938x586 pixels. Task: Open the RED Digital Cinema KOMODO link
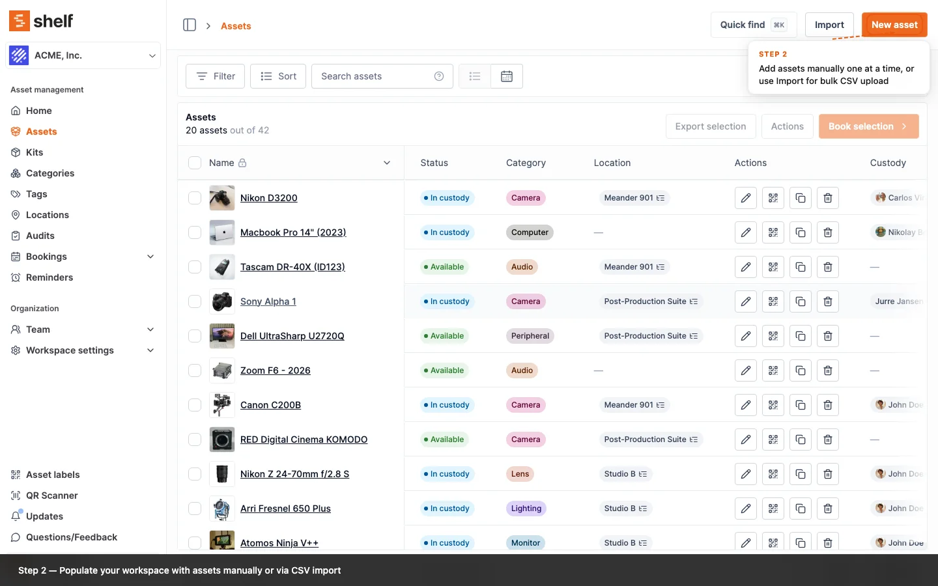tap(304, 439)
